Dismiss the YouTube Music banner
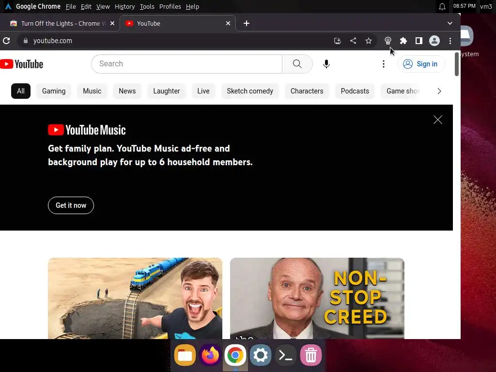The image size is (496, 372). [x=438, y=120]
